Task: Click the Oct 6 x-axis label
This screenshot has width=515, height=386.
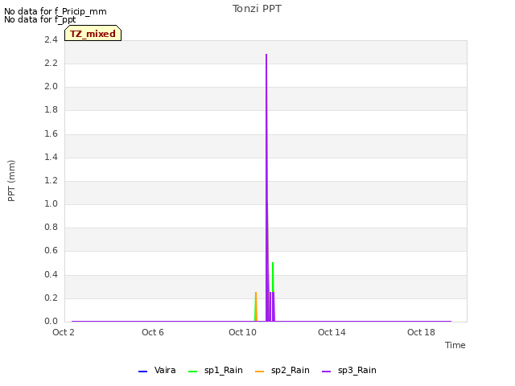Action: point(153,332)
